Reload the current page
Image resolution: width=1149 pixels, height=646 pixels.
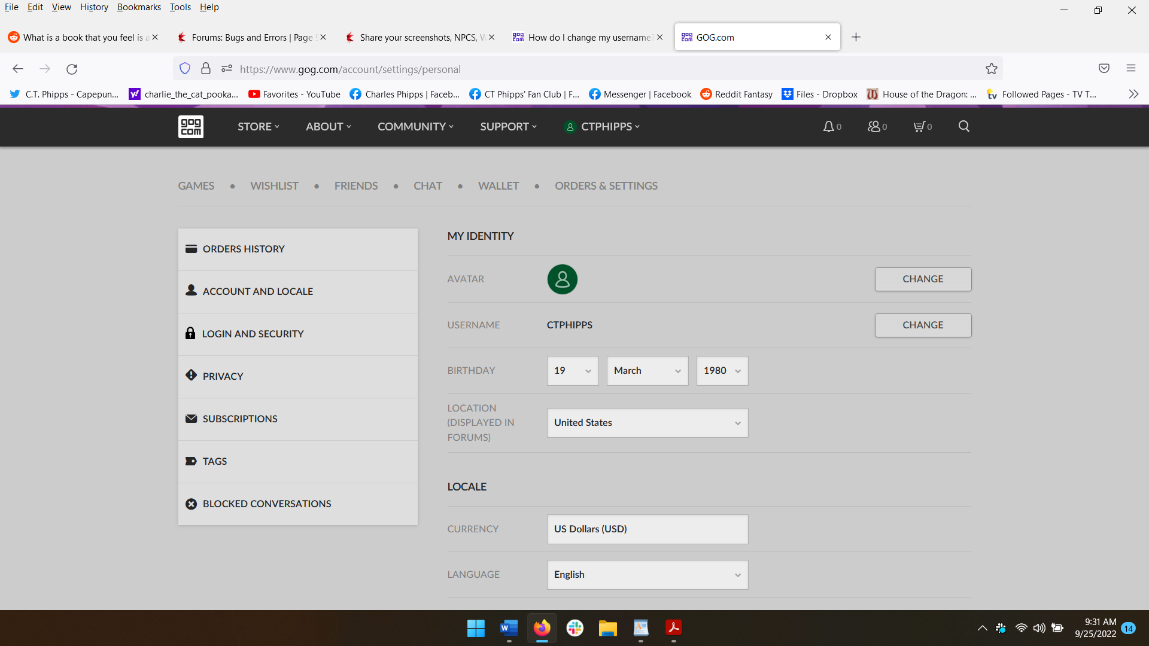click(72, 69)
